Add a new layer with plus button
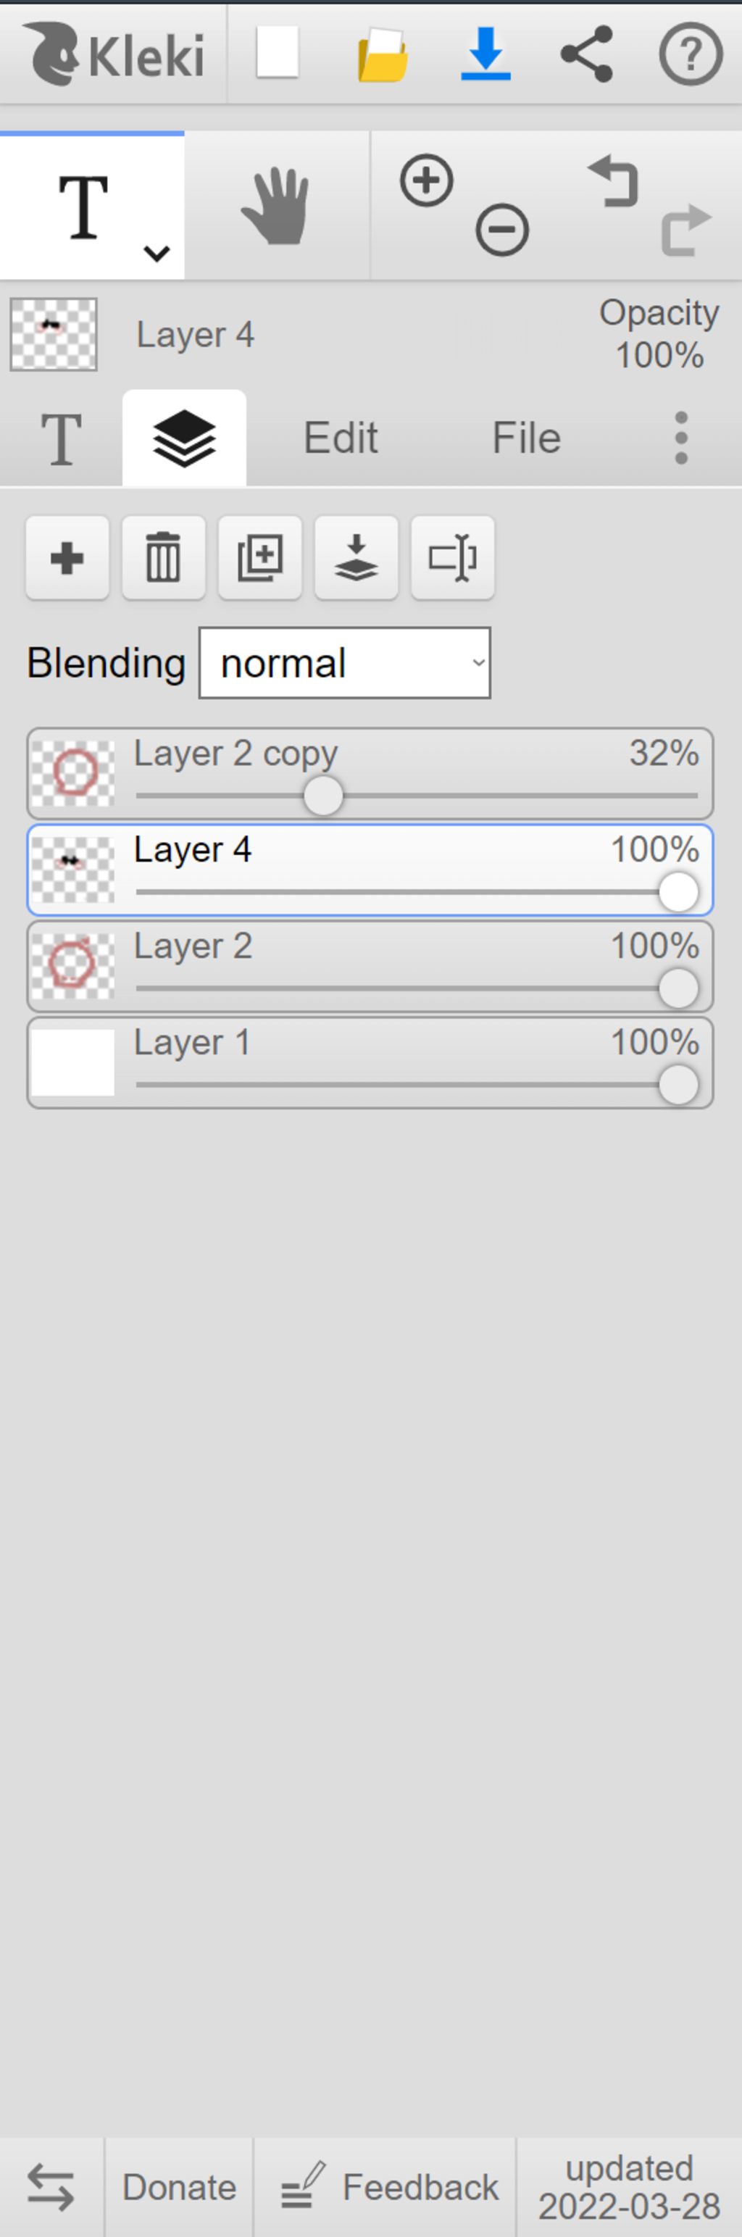Image resolution: width=742 pixels, height=2237 pixels. (x=68, y=557)
